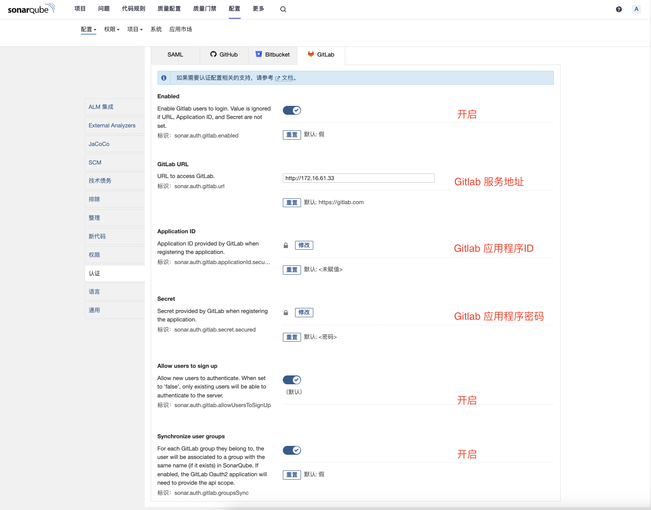This screenshot has height=510, width=651.
Task: Click the sonar.auth.gitlab.enabled key text
Action: point(206,136)
